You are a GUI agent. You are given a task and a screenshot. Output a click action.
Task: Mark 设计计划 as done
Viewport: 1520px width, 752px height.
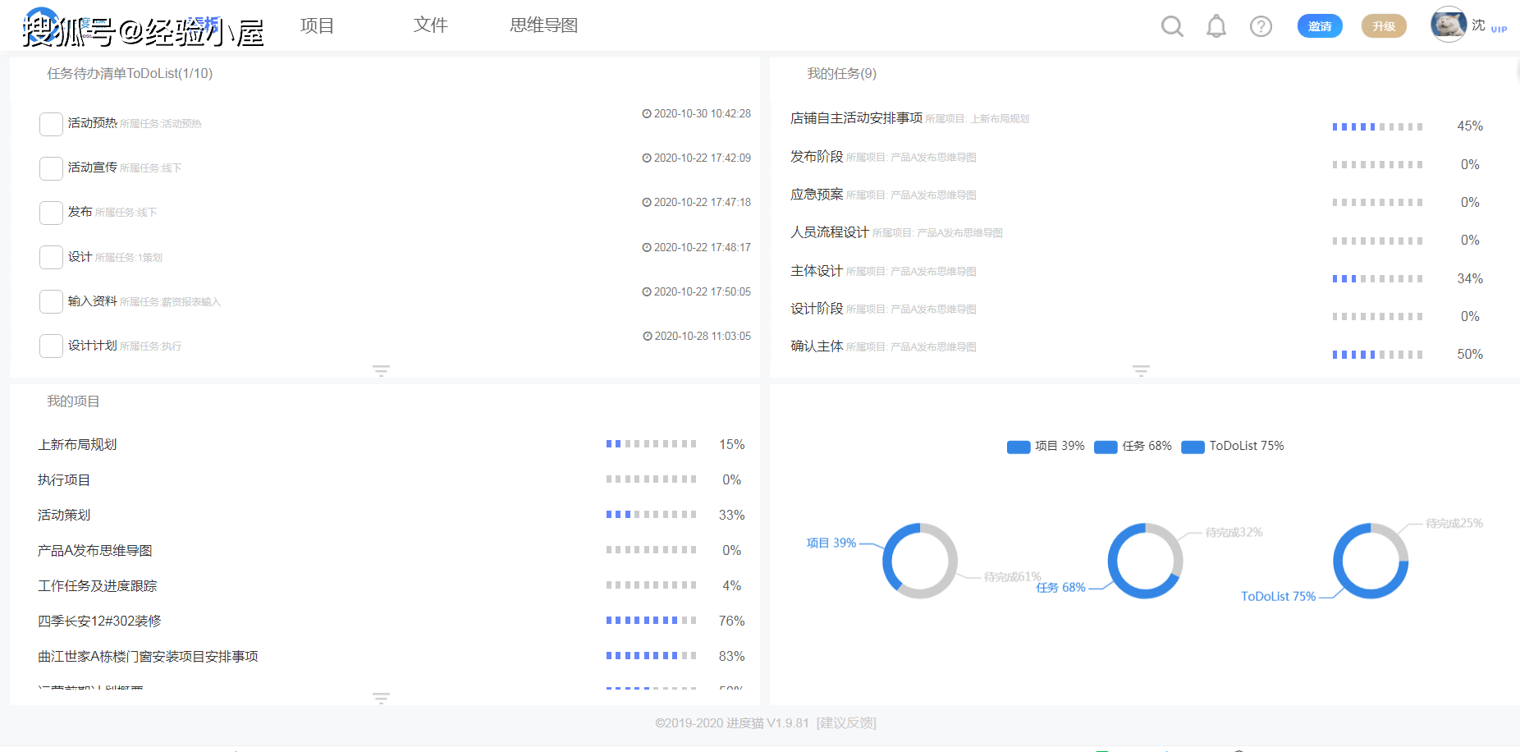(51, 346)
